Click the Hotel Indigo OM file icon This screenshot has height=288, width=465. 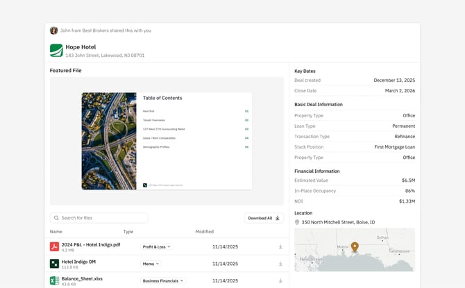(54, 264)
